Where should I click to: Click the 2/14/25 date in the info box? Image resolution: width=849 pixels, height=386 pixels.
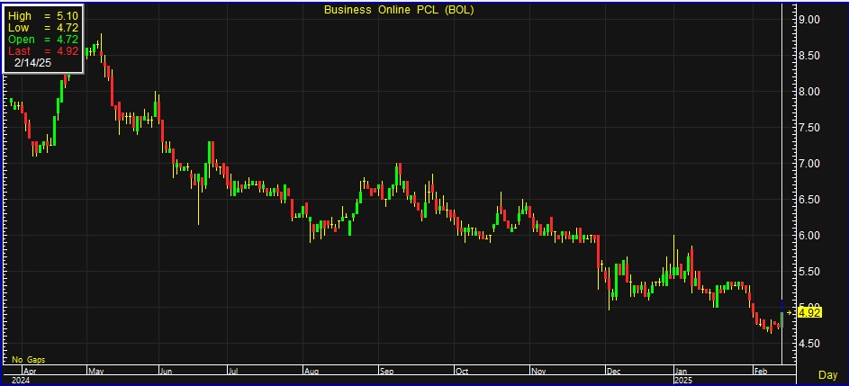point(32,63)
